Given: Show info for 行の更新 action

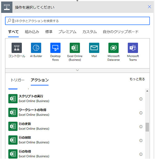Looking at the screenshot, I should pos(141,126).
